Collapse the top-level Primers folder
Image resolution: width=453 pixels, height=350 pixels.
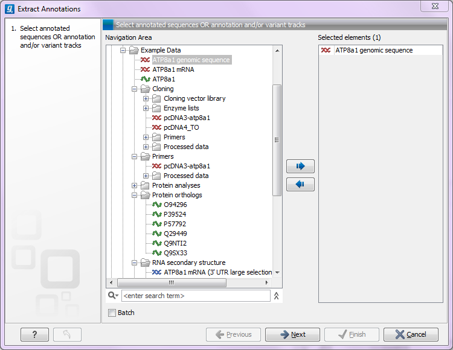134,156
